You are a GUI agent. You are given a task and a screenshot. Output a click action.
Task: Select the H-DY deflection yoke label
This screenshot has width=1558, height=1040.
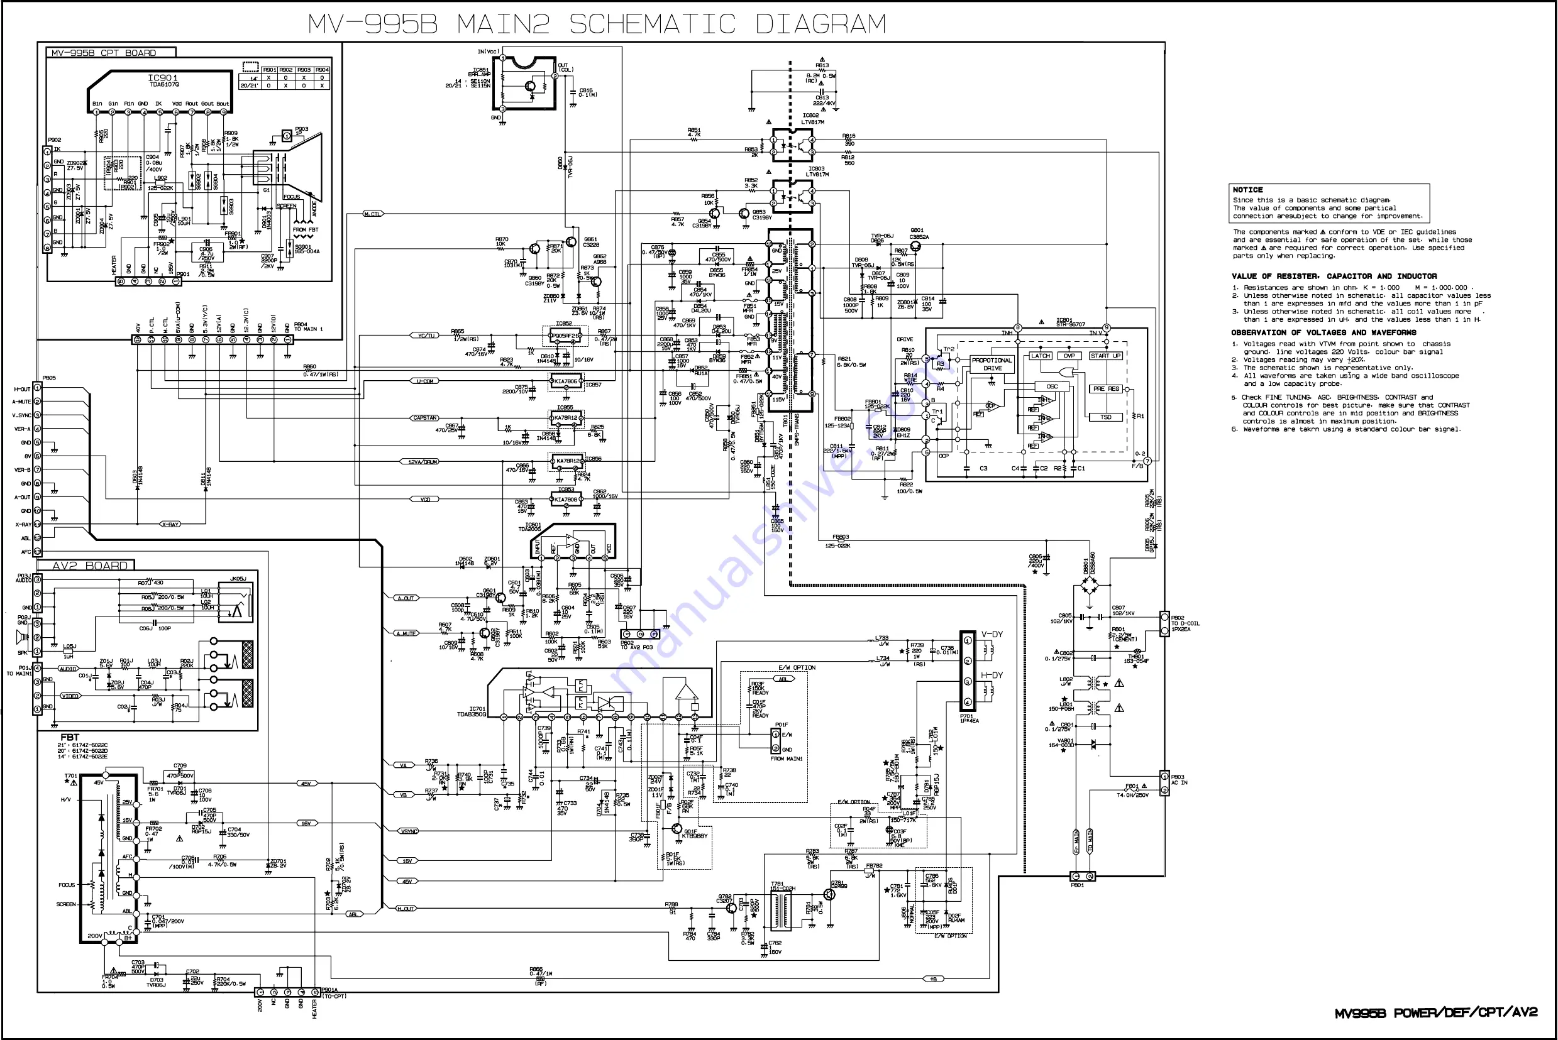pyautogui.click(x=992, y=675)
